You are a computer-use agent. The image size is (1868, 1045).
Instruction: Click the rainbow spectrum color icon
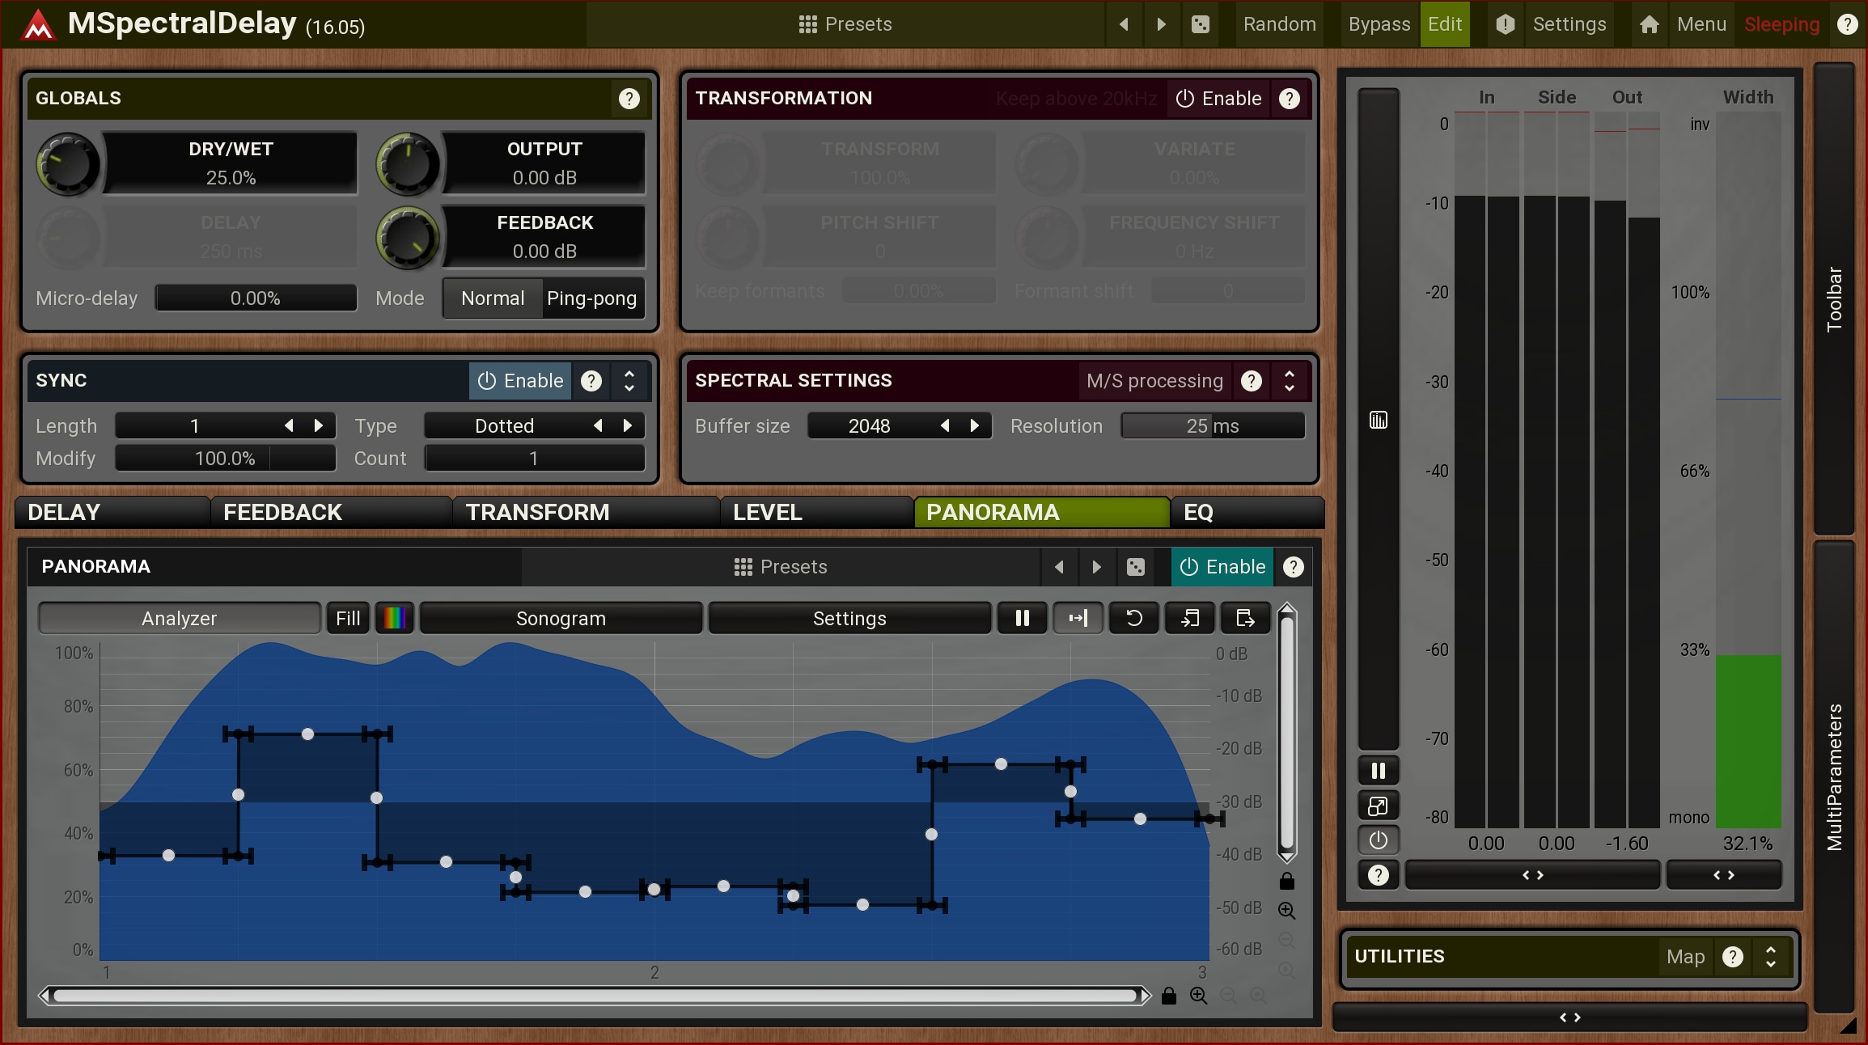click(394, 618)
